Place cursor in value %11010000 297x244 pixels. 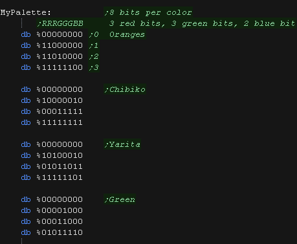60,56
